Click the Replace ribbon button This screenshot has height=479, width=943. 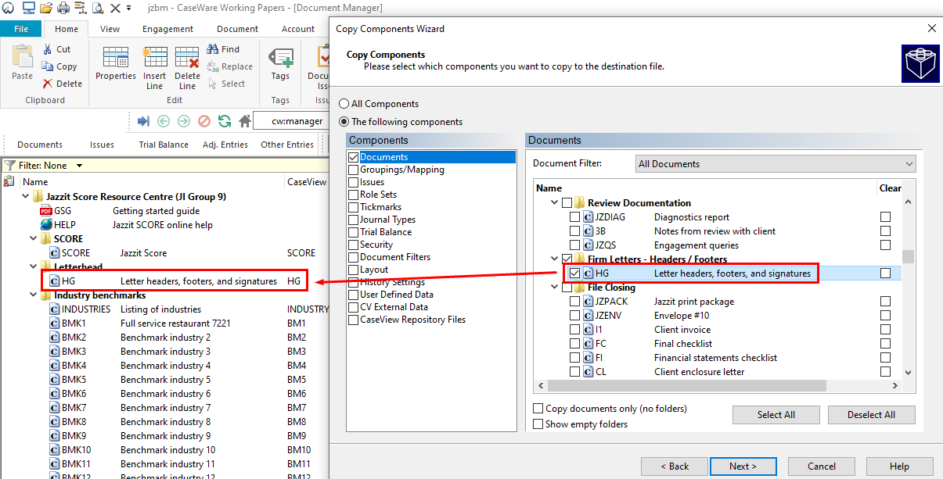point(230,66)
